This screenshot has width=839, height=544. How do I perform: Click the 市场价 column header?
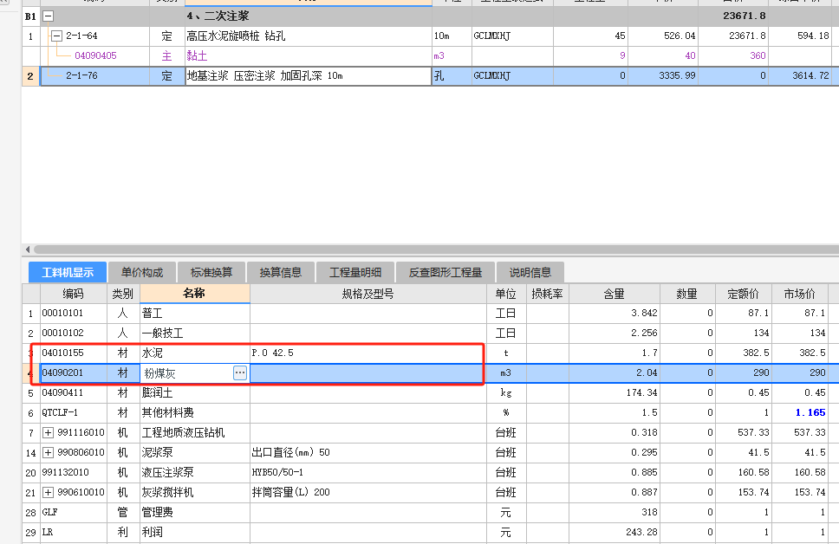click(x=799, y=294)
